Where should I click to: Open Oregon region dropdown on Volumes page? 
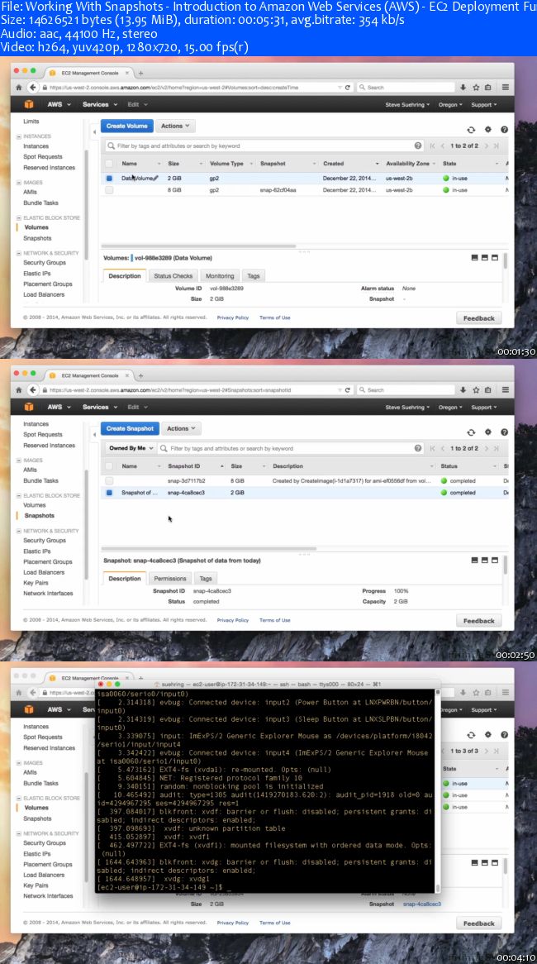(x=451, y=104)
